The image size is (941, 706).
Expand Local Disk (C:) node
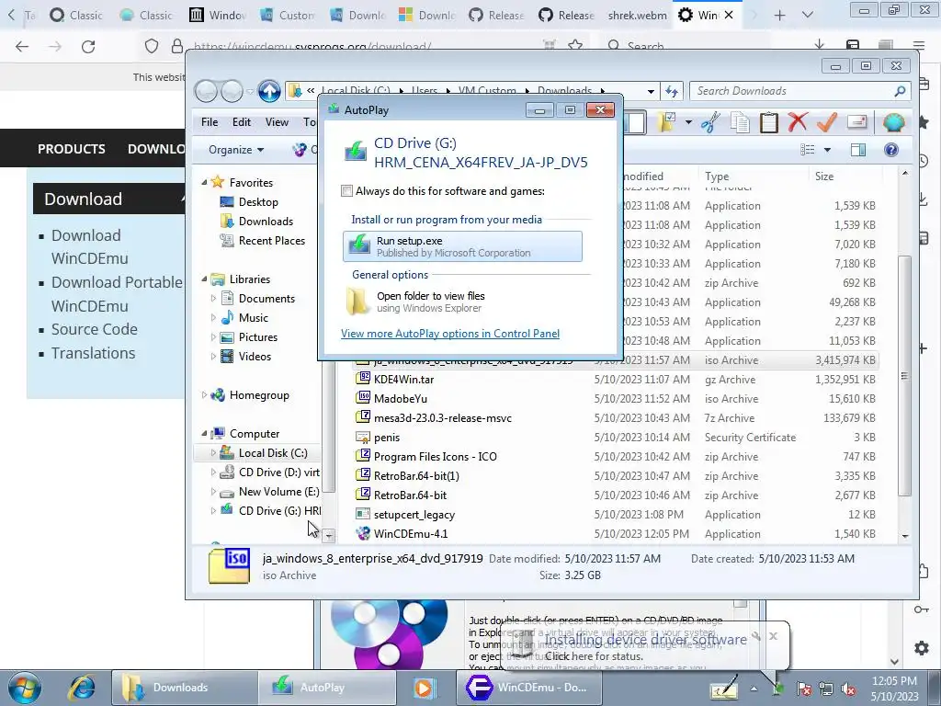click(213, 452)
